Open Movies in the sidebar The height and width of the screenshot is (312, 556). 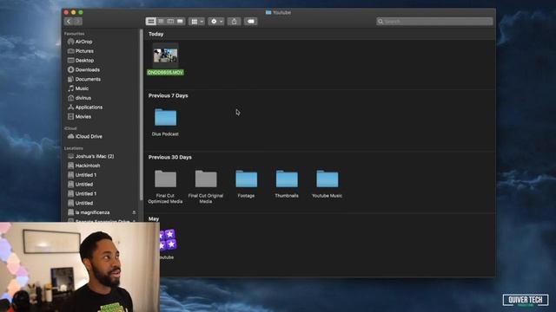(79, 117)
